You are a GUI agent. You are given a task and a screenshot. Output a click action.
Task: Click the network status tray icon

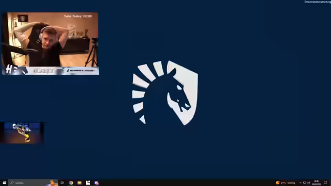pyautogui.click(x=305, y=182)
